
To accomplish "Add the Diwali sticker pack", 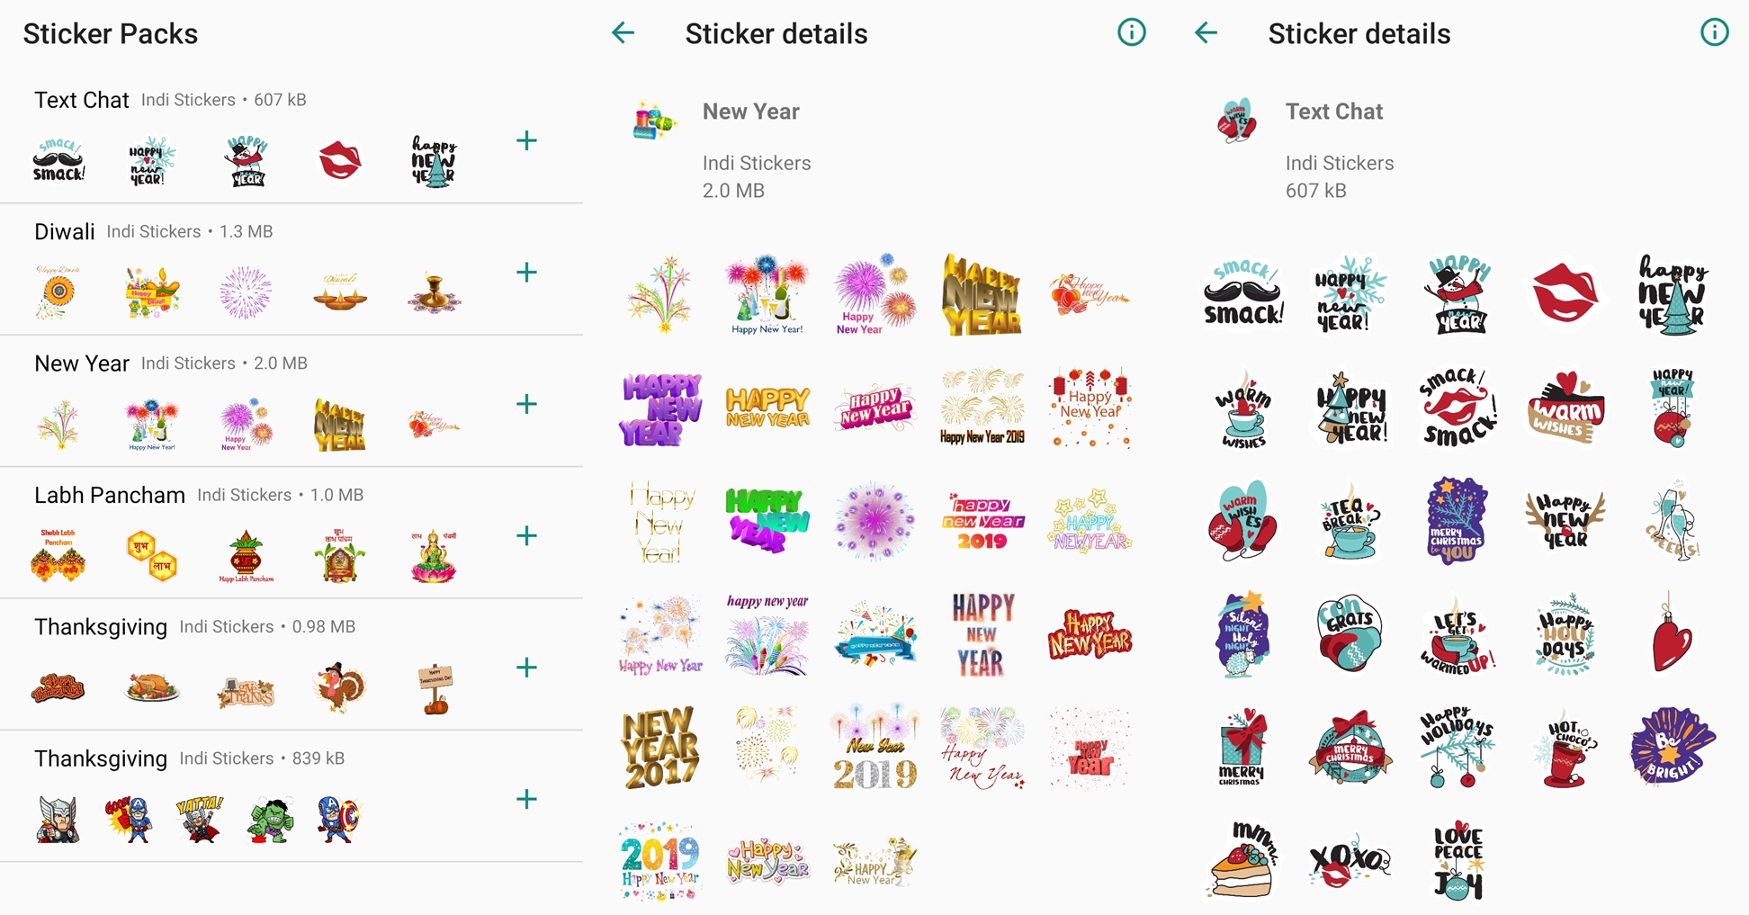I will coord(526,273).
